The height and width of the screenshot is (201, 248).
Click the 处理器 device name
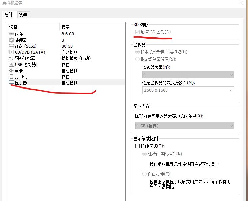coord(21,40)
